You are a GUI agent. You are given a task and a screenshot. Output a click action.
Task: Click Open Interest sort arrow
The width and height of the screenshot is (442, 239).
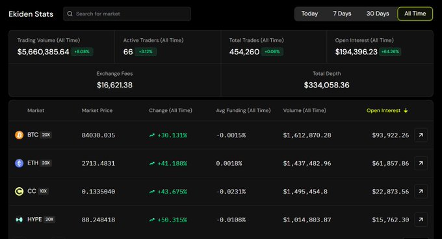click(406, 111)
